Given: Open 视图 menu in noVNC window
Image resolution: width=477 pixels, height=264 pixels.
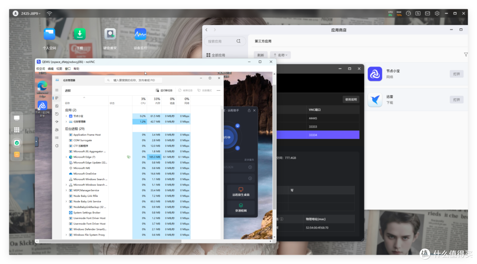Looking at the screenshot, I should pyautogui.click(x=59, y=69).
